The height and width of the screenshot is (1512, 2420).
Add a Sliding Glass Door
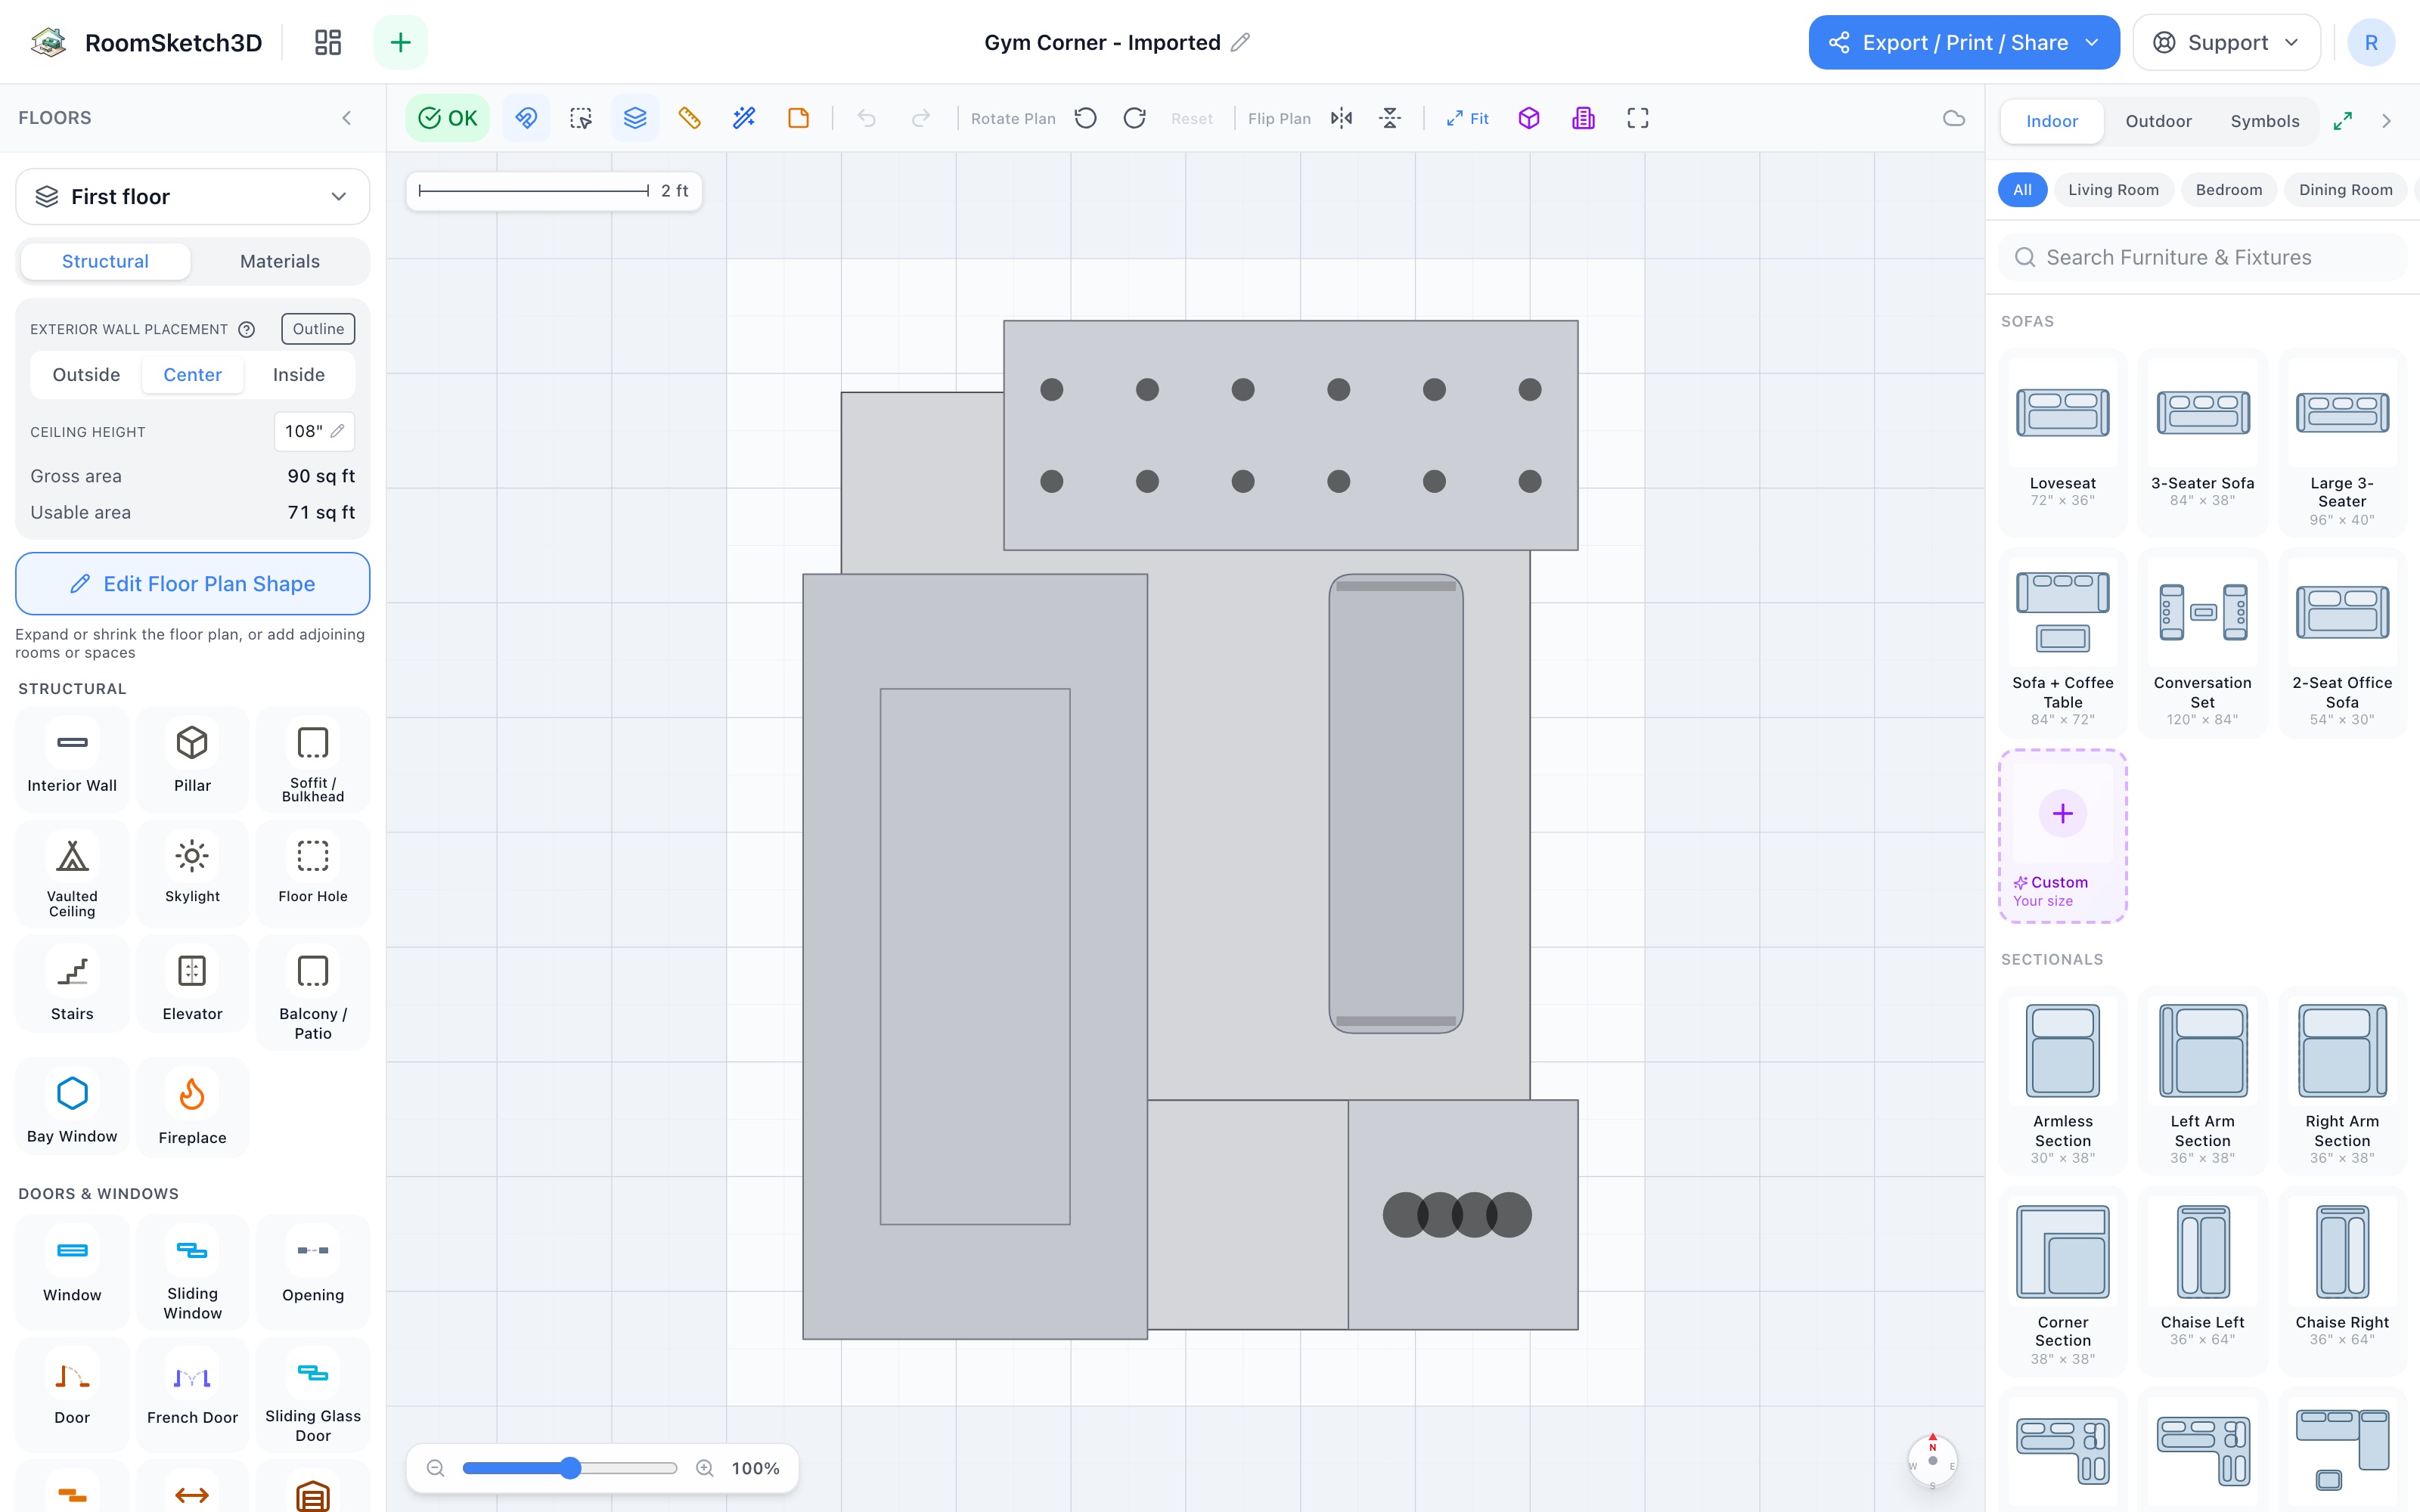313,1394
